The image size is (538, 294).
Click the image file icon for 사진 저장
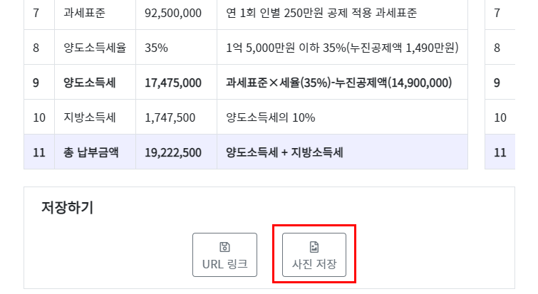[314, 247]
